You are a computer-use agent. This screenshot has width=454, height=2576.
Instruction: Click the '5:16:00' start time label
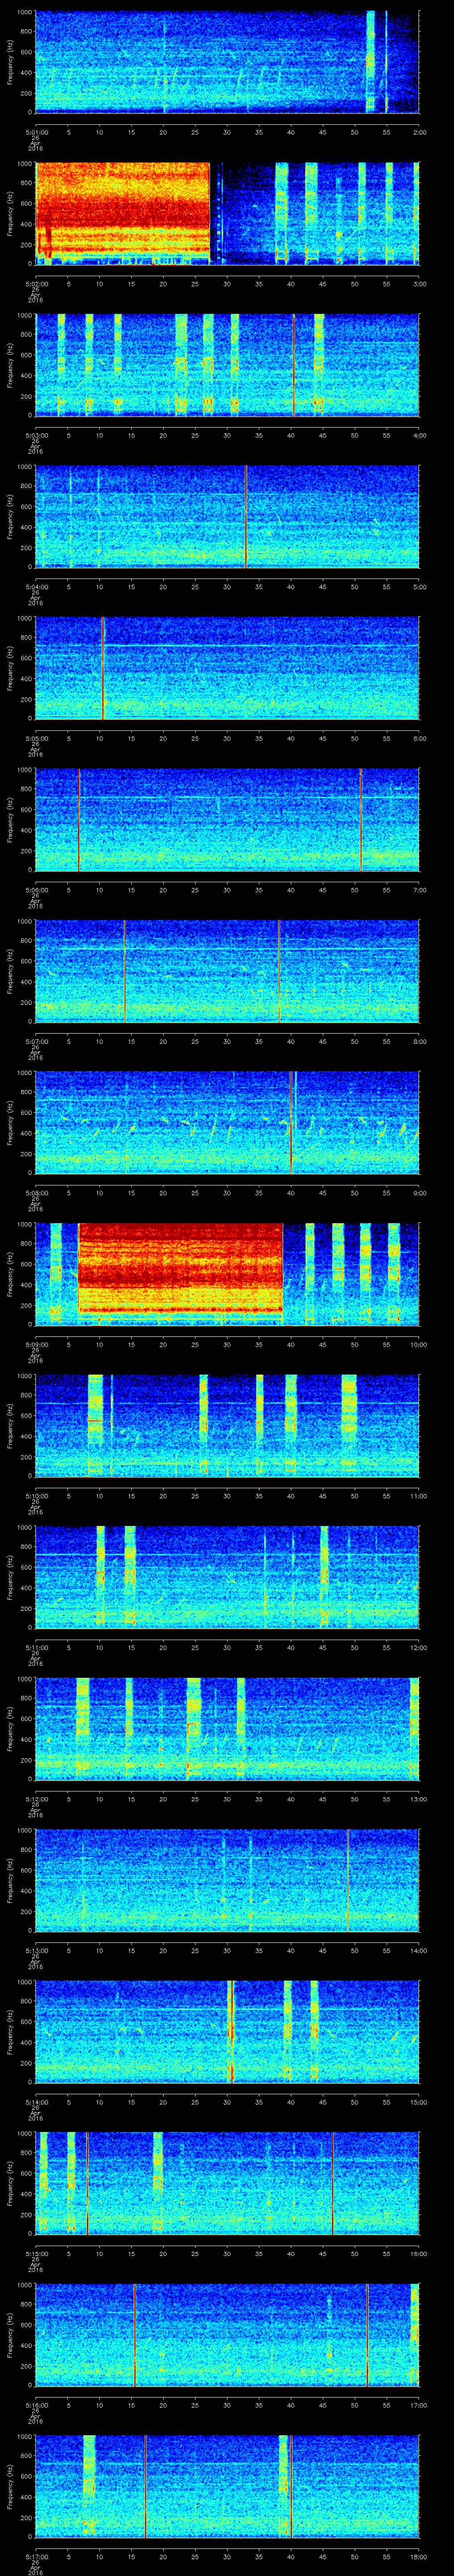pyautogui.click(x=36, y=2405)
